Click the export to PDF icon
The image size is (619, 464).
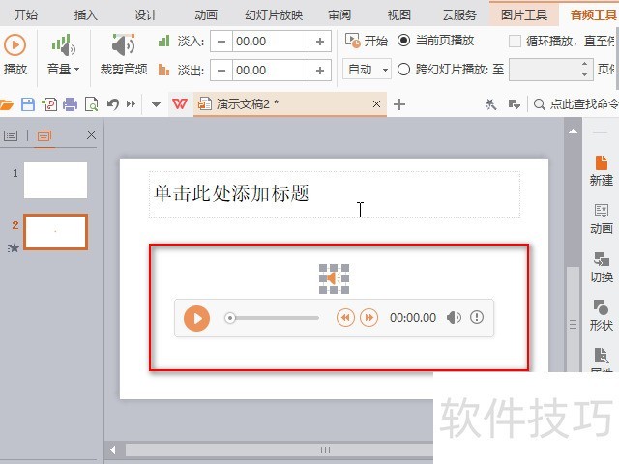49,104
